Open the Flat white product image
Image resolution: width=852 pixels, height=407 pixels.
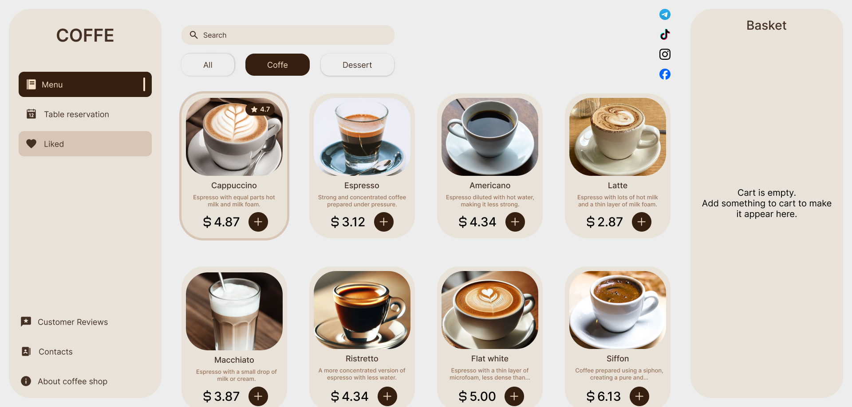tap(490, 310)
